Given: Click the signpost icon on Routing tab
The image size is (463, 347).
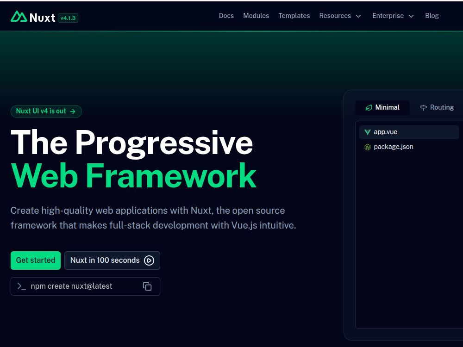Looking at the screenshot, I should point(424,108).
